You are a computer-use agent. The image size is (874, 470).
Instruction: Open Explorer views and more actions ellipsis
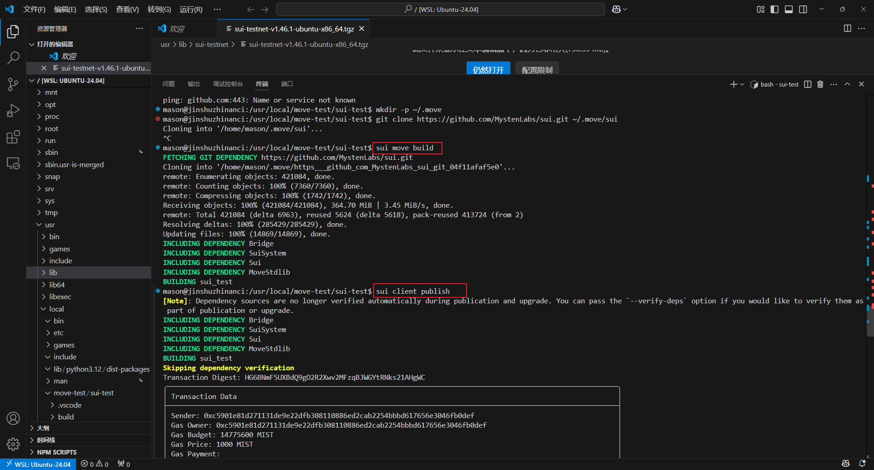point(139,28)
